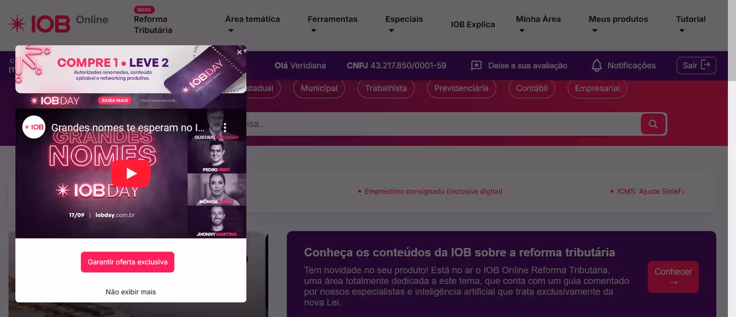Click the Conhecer button
Screen dimensions: 736x317
(x=673, y=277)
